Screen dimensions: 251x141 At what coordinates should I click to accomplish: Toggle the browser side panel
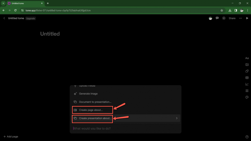pos(236,10)
